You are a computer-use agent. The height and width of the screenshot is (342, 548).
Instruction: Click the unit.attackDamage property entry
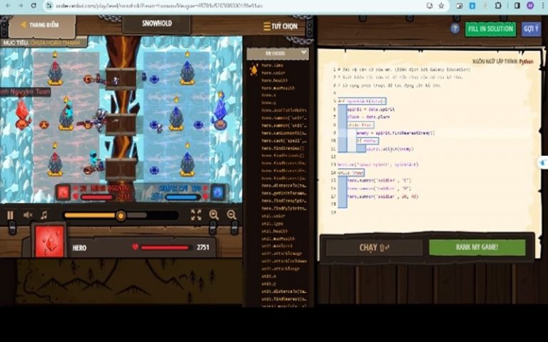[282, 254]
